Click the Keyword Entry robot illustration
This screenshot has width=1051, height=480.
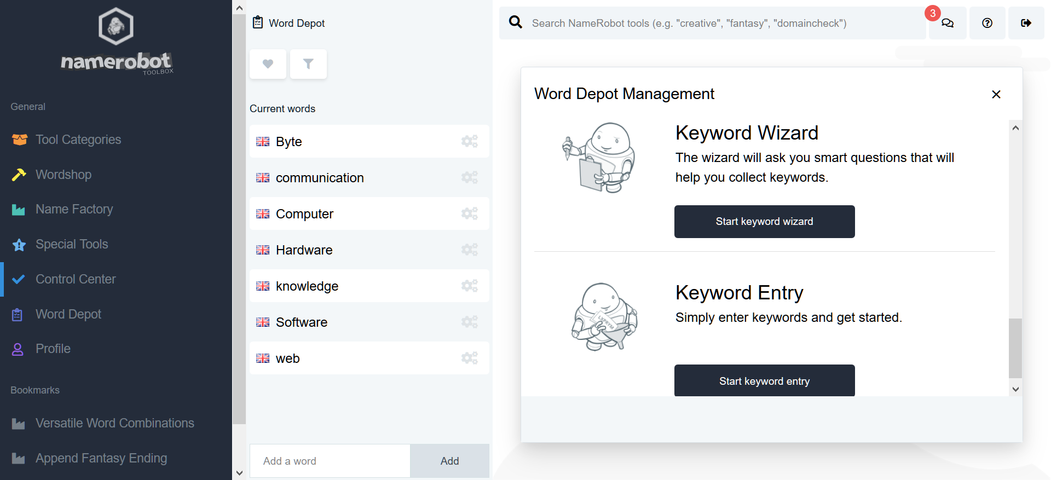[x=604, y=316]
